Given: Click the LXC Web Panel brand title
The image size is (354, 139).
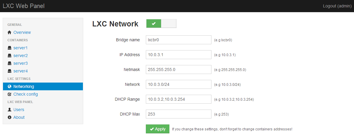Looking at the screenshot, I should click(24, 6).
